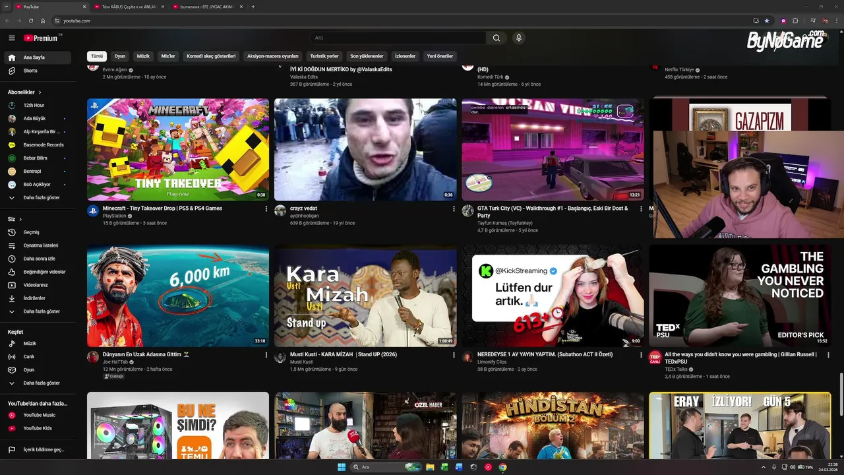Open Ana Sayfa in sidebar

click(36, 57)
